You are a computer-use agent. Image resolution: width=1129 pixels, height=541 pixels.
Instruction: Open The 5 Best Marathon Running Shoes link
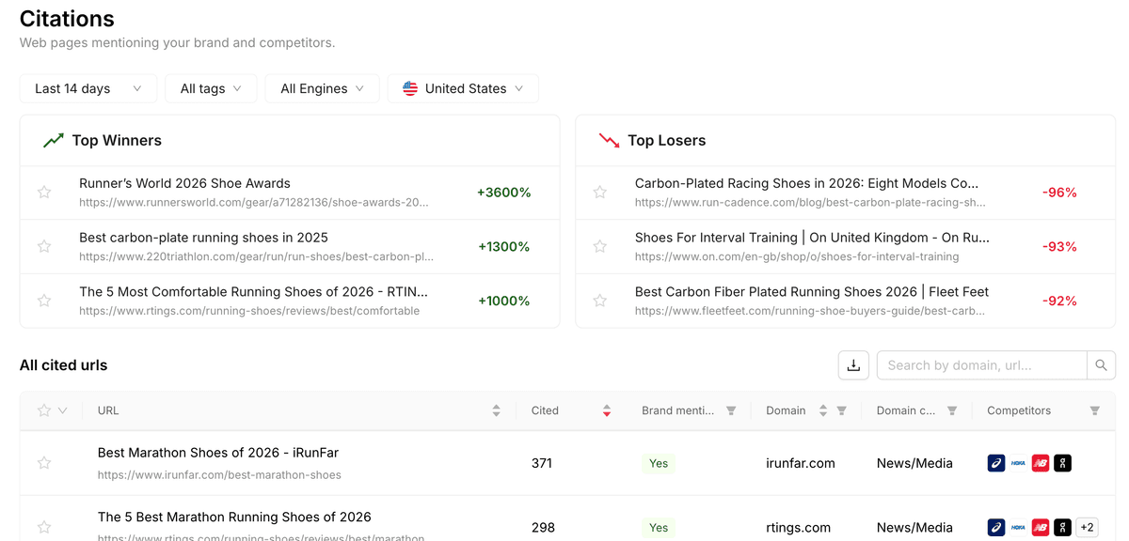click(x=234, y=517)
